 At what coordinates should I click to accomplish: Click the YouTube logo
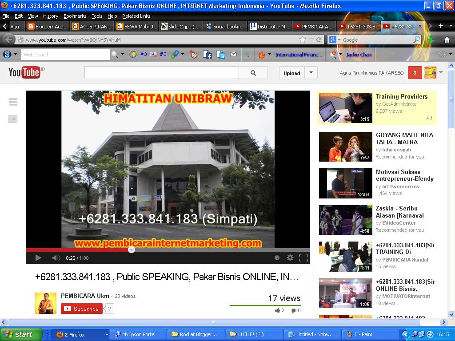tap(24, 72)
